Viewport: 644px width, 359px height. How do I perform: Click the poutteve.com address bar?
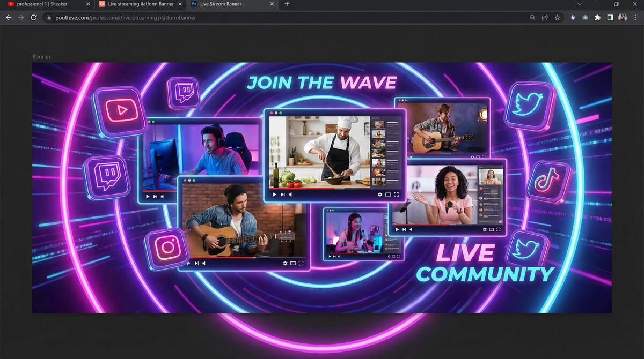[268, 18]
